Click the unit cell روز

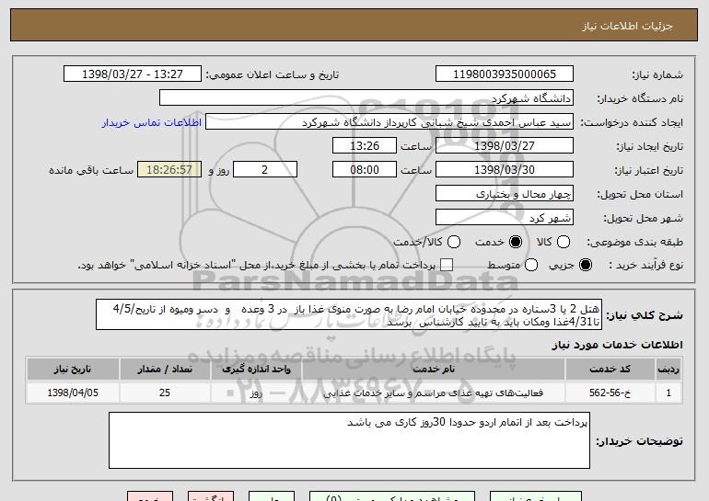(x=256, y=393)
